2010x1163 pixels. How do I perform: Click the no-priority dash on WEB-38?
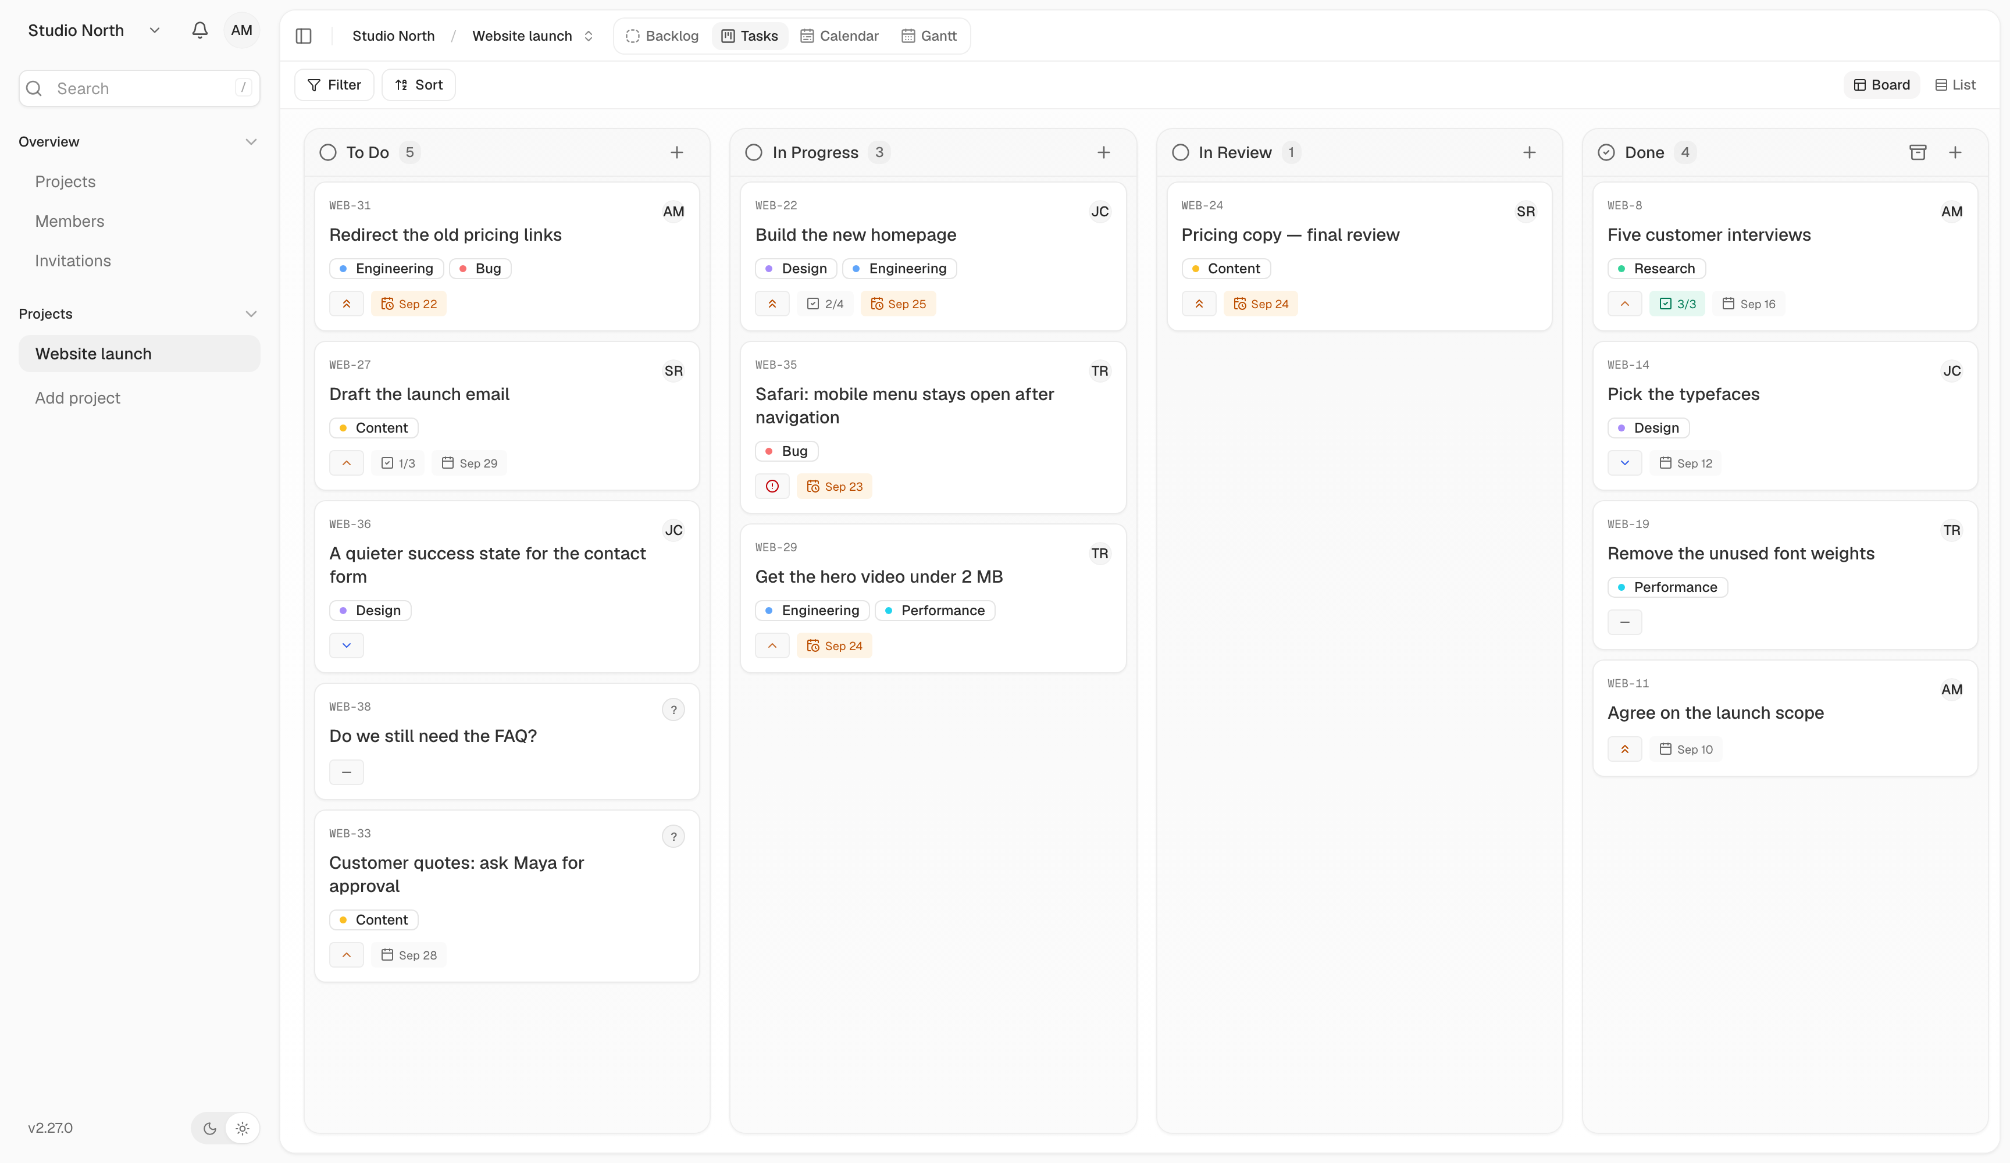(x=346, y=772)
